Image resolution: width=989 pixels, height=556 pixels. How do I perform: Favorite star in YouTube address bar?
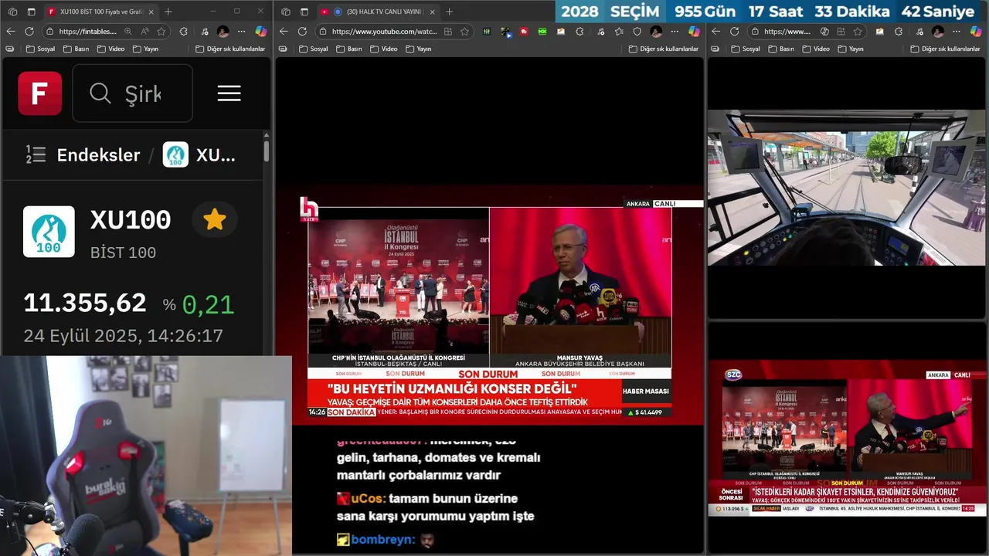464,31
